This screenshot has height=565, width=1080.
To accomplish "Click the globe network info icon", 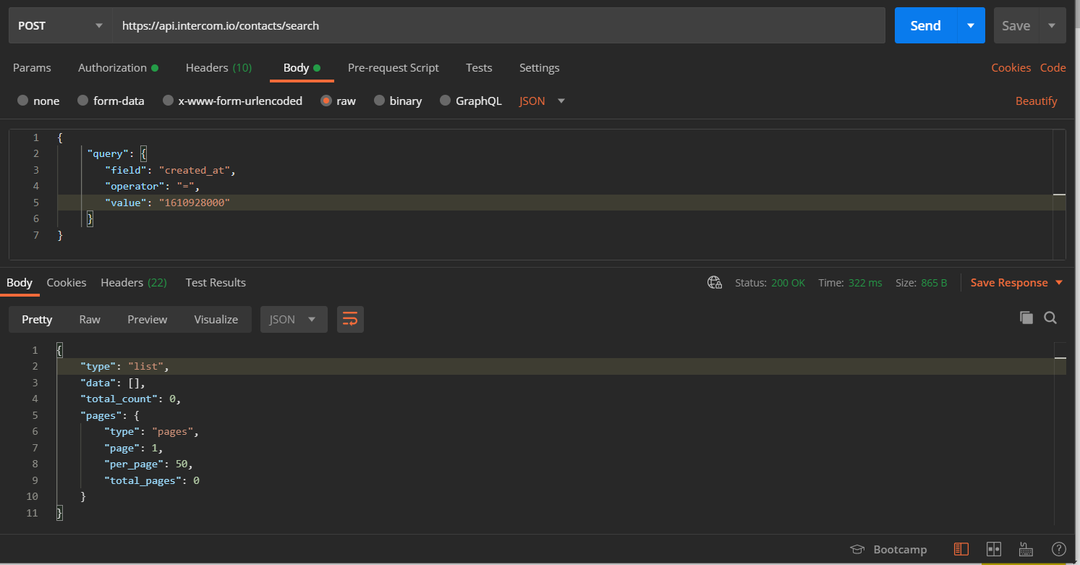I will pos(715,283).
